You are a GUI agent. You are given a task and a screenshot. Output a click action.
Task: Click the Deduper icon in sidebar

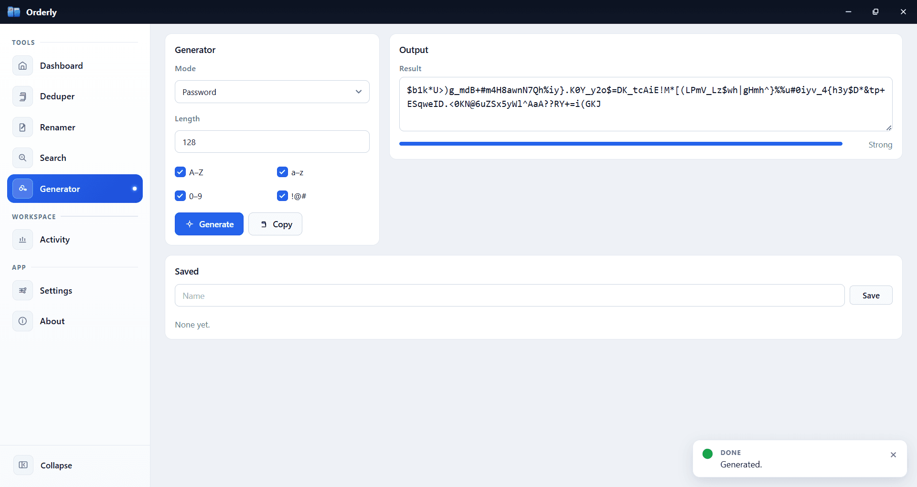22,96
